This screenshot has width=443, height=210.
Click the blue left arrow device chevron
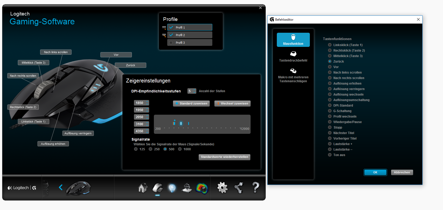[x=61, y=187]
